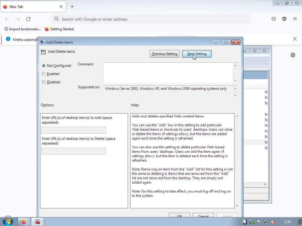Viewport: 302px width, 226px height.
Task: Click the Next Setting button
Action: (x=197, y=54)
